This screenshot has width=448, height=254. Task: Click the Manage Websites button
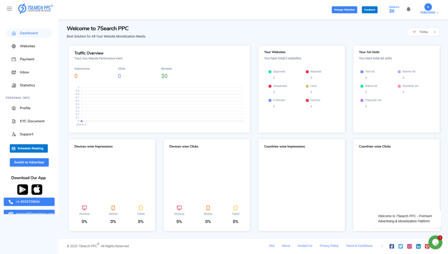tap(344, 10)
